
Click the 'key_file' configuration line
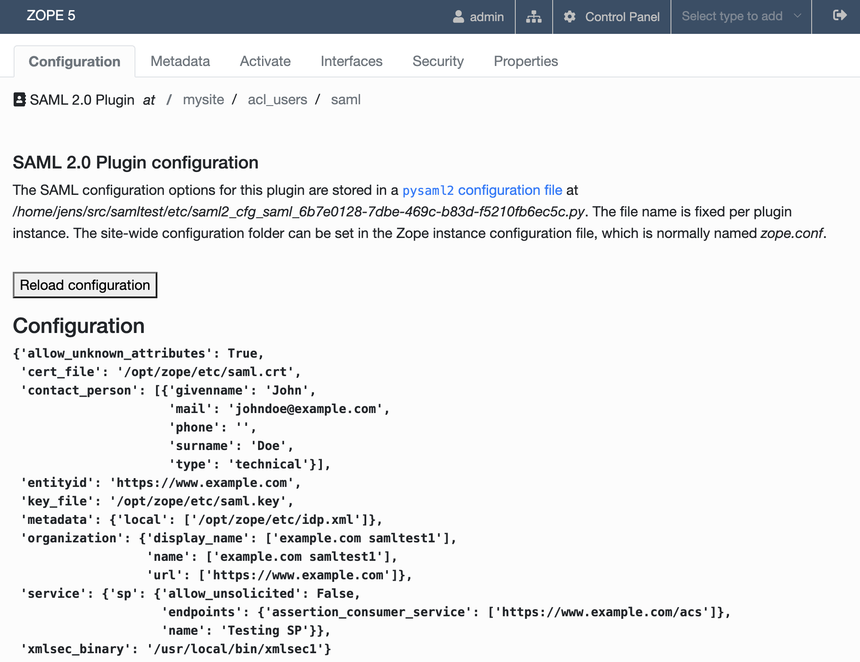coord(157,501)
